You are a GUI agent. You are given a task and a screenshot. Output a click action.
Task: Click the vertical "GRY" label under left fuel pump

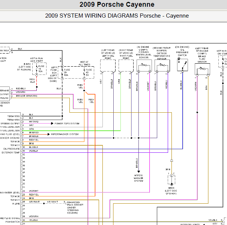coord(101,81)
